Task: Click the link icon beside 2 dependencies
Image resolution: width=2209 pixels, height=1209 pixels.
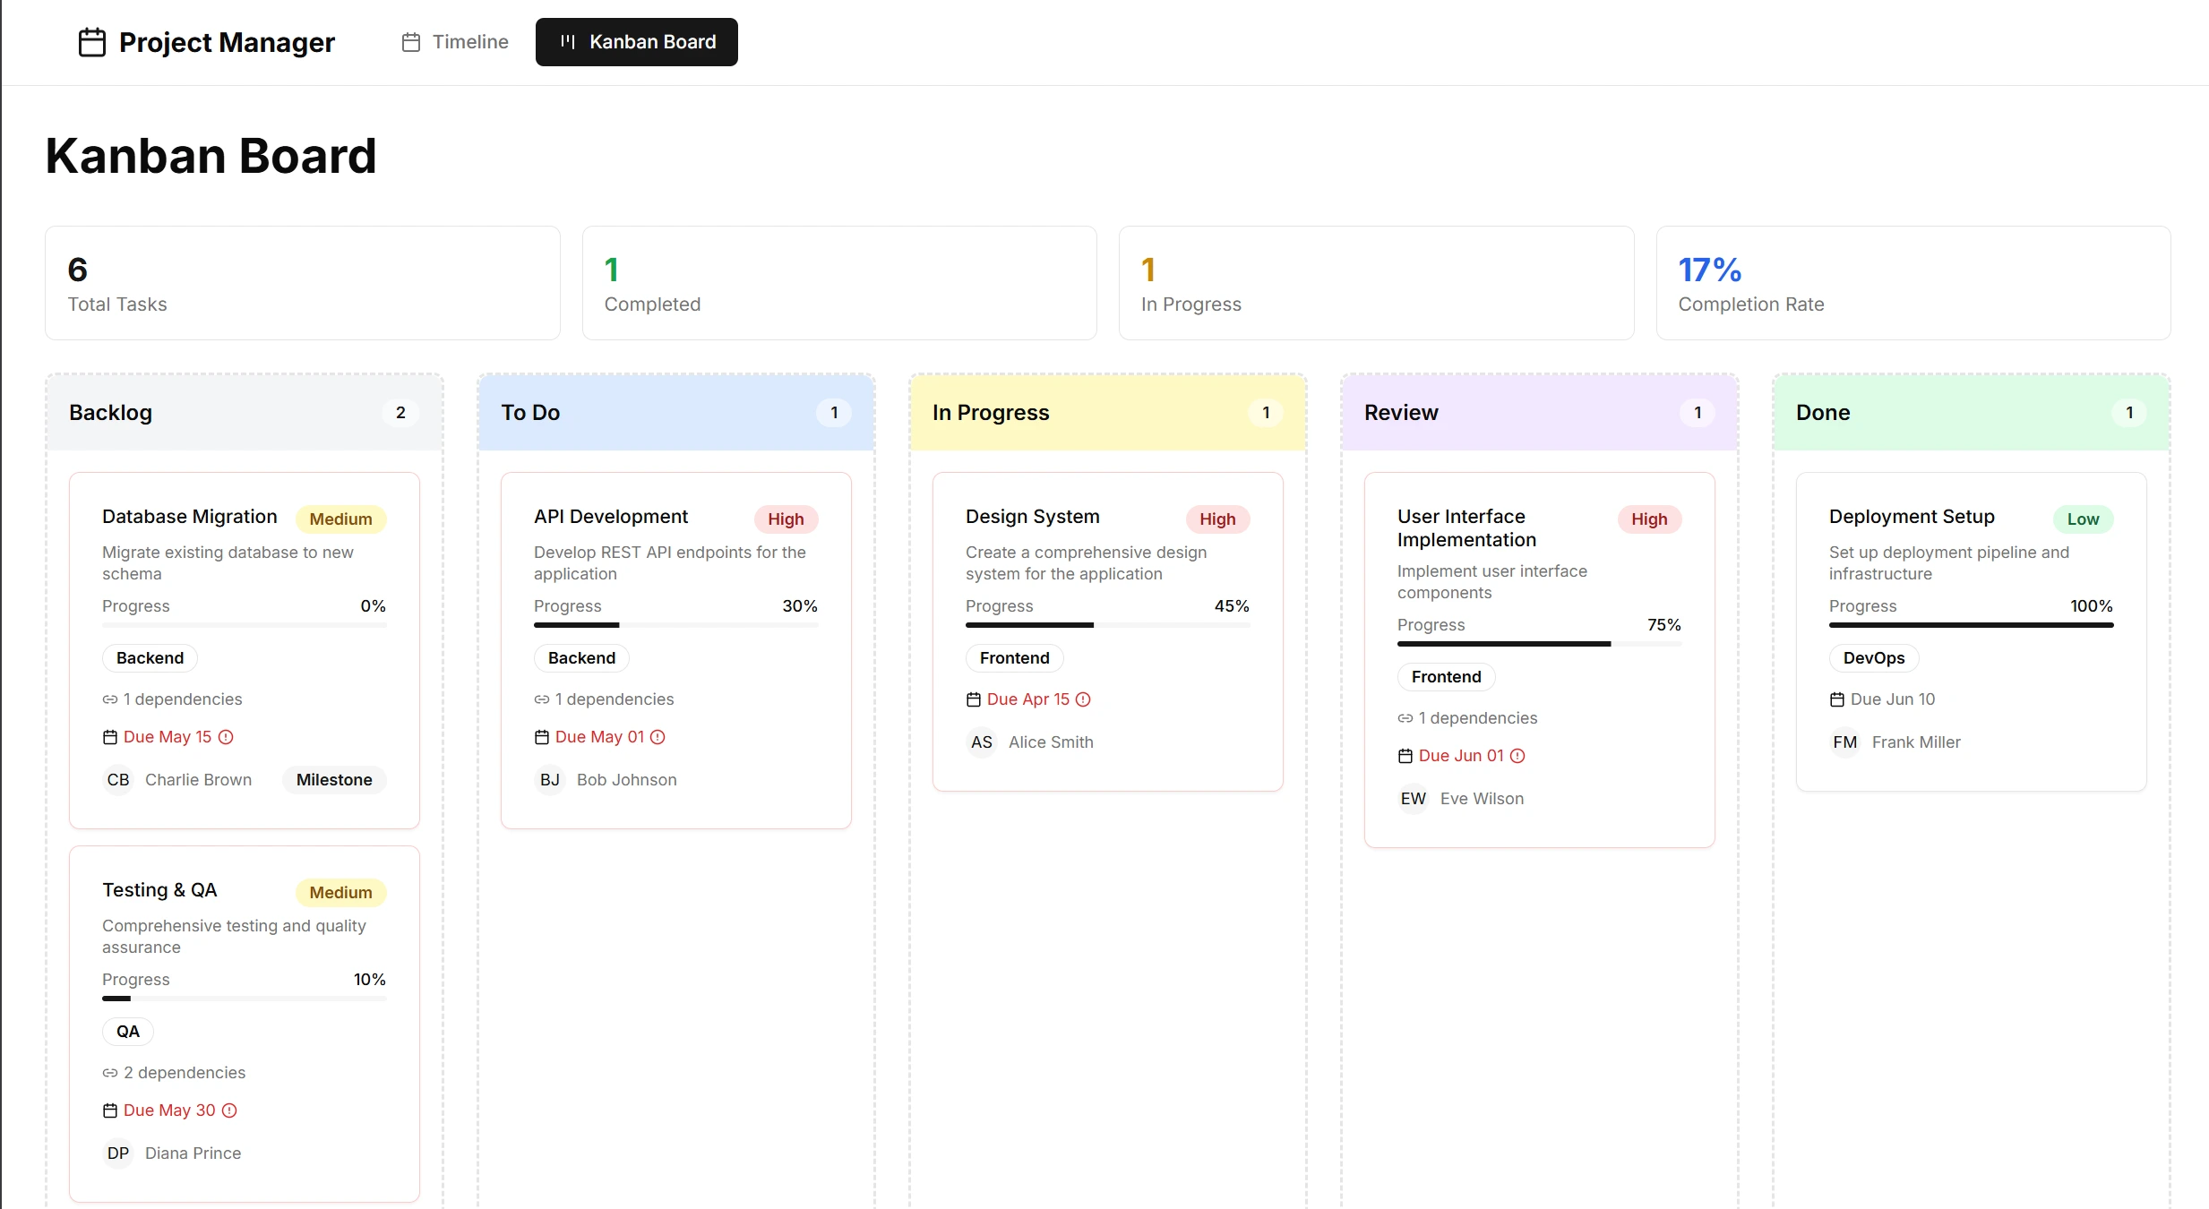Action: pos(109,1073)
